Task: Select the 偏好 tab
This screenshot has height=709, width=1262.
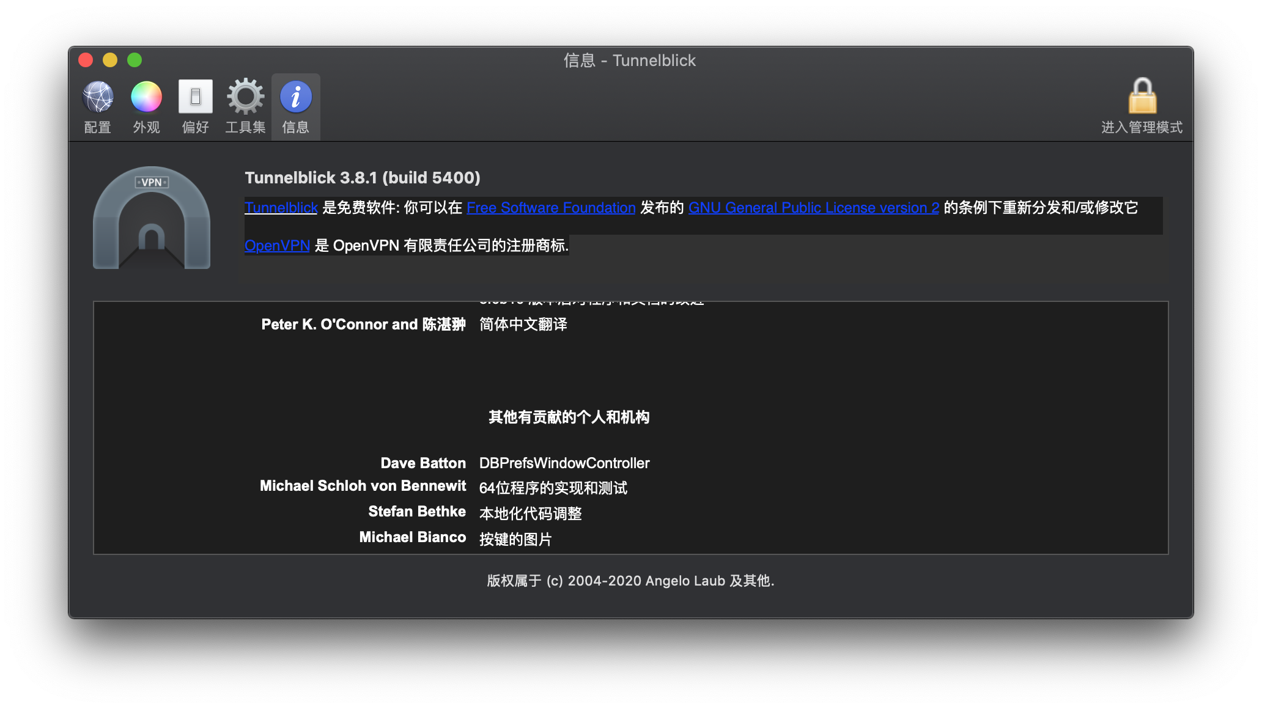Action: tap(195, 107)
